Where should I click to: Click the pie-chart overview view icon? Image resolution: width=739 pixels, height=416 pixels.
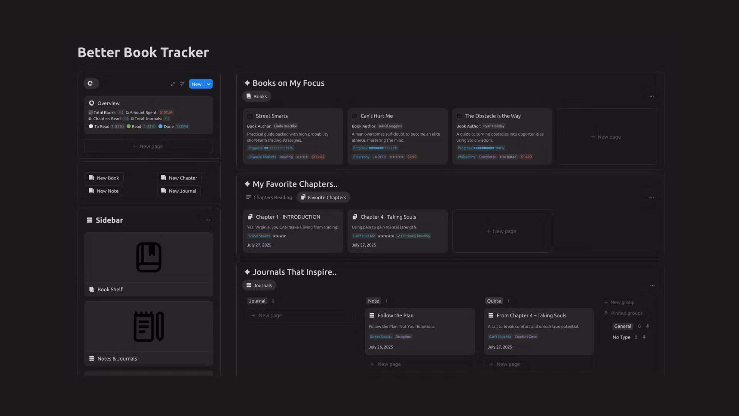[90, 84]
